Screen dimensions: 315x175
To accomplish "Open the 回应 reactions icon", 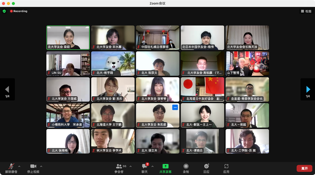I will pyautogui.click(x=206, y=166).
